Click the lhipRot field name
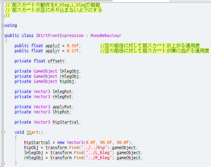 (x=62, y=112)
